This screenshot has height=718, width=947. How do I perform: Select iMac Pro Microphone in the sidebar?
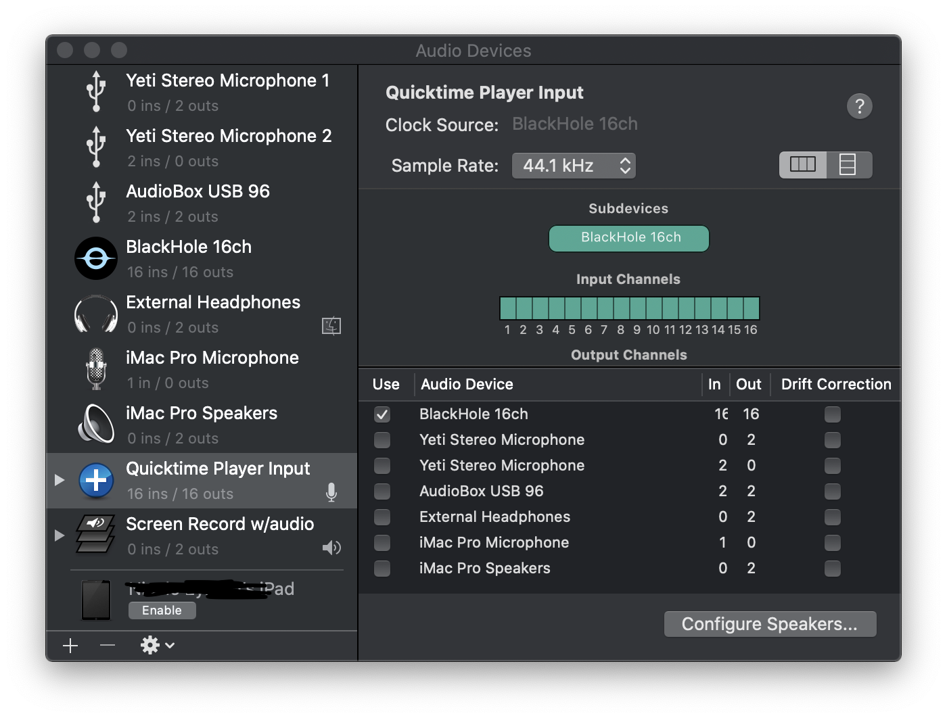coord(202,369)
